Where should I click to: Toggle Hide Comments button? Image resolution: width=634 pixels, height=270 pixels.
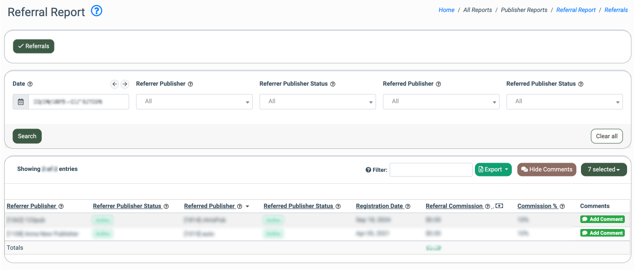pos(546,170)
